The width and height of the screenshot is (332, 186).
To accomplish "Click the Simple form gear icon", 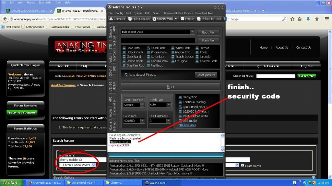I will [x=154, y=19].
